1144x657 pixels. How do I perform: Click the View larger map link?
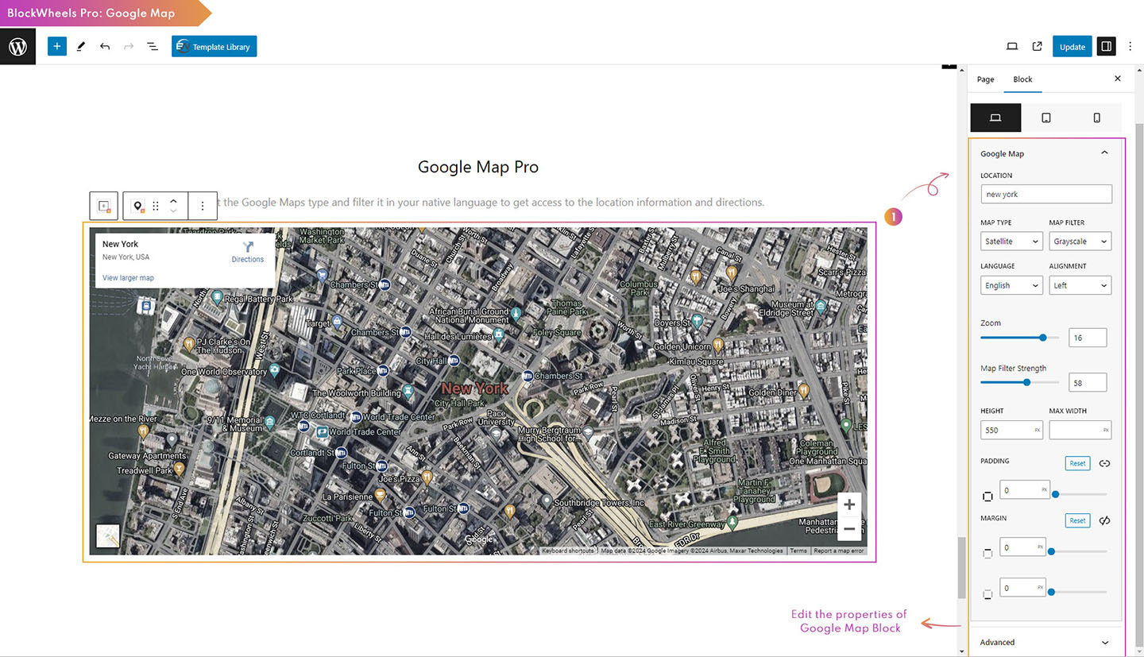click(128, 278)
